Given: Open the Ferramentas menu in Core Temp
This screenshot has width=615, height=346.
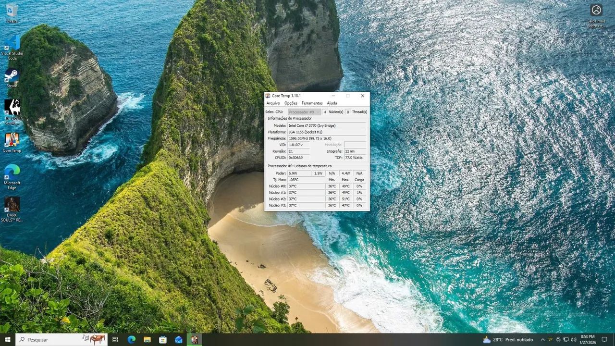Looking at the screenshot, I should (x=312, y=103).
